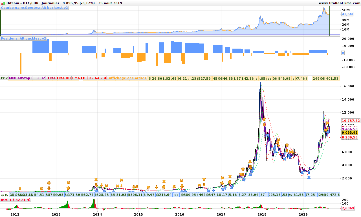Click the 8 239,53 red price tag
The image size is (361, 217).
click(x=350, y=137)
